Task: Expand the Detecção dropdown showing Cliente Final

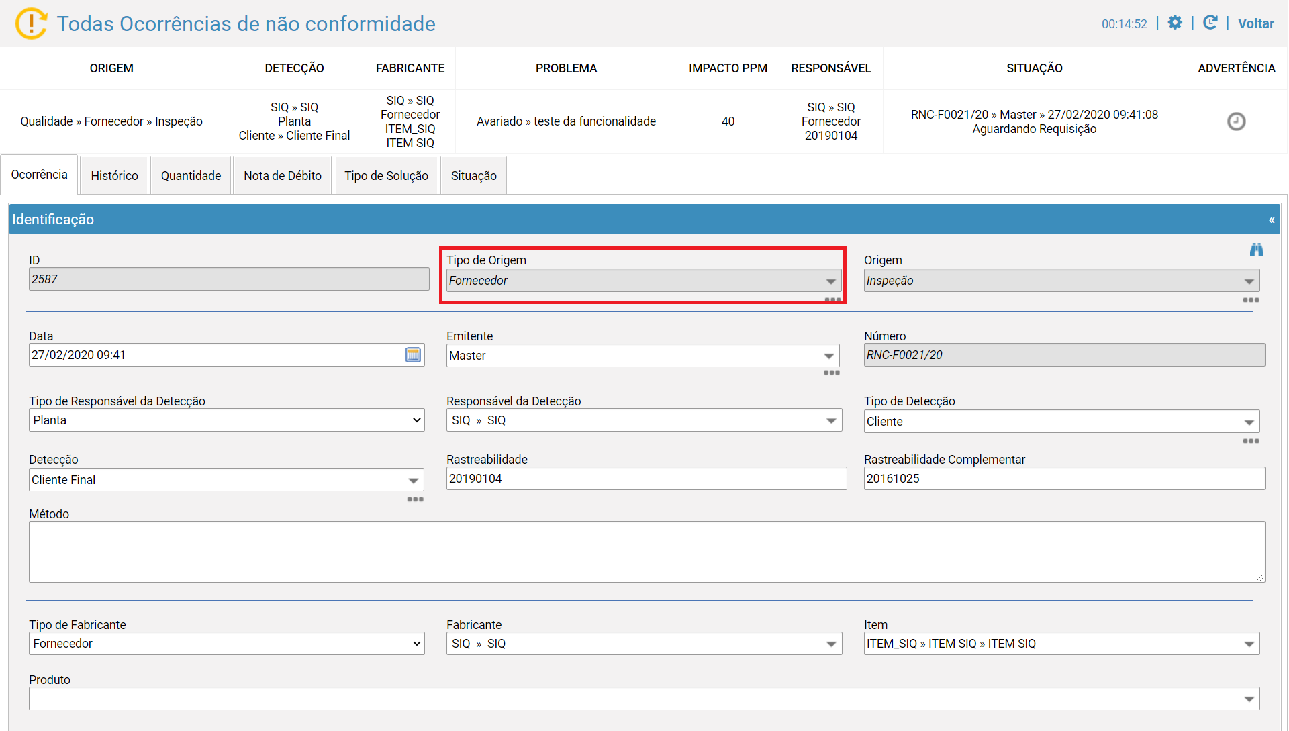Action: (227, 480)
